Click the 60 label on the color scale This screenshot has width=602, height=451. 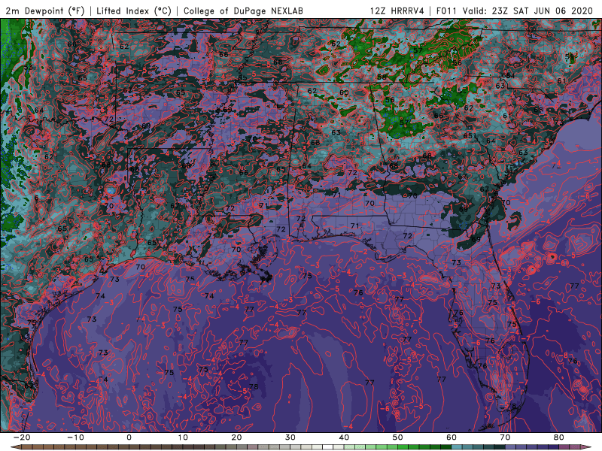point(451,437)
